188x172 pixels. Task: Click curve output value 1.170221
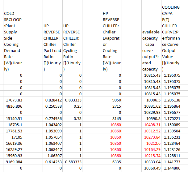171,118
